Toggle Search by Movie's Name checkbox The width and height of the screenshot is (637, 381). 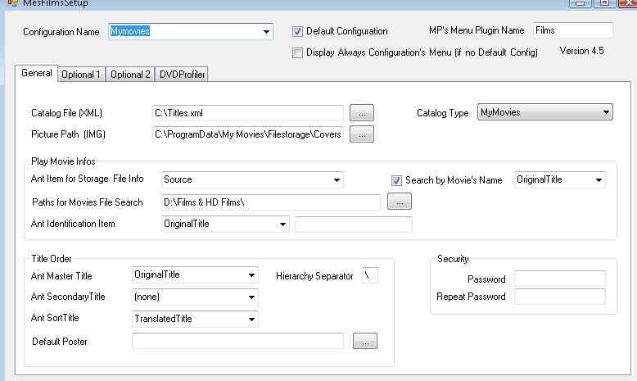(x=397, y=180)
